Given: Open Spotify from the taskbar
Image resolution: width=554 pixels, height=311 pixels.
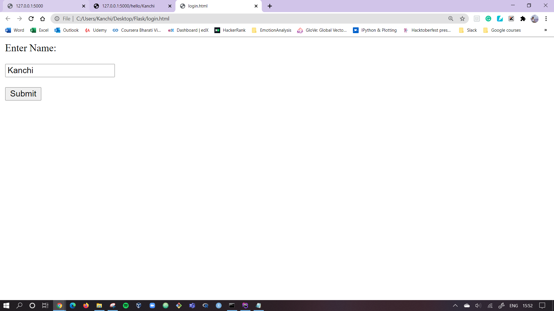Looking at the screenshot, I should [126, 306].
